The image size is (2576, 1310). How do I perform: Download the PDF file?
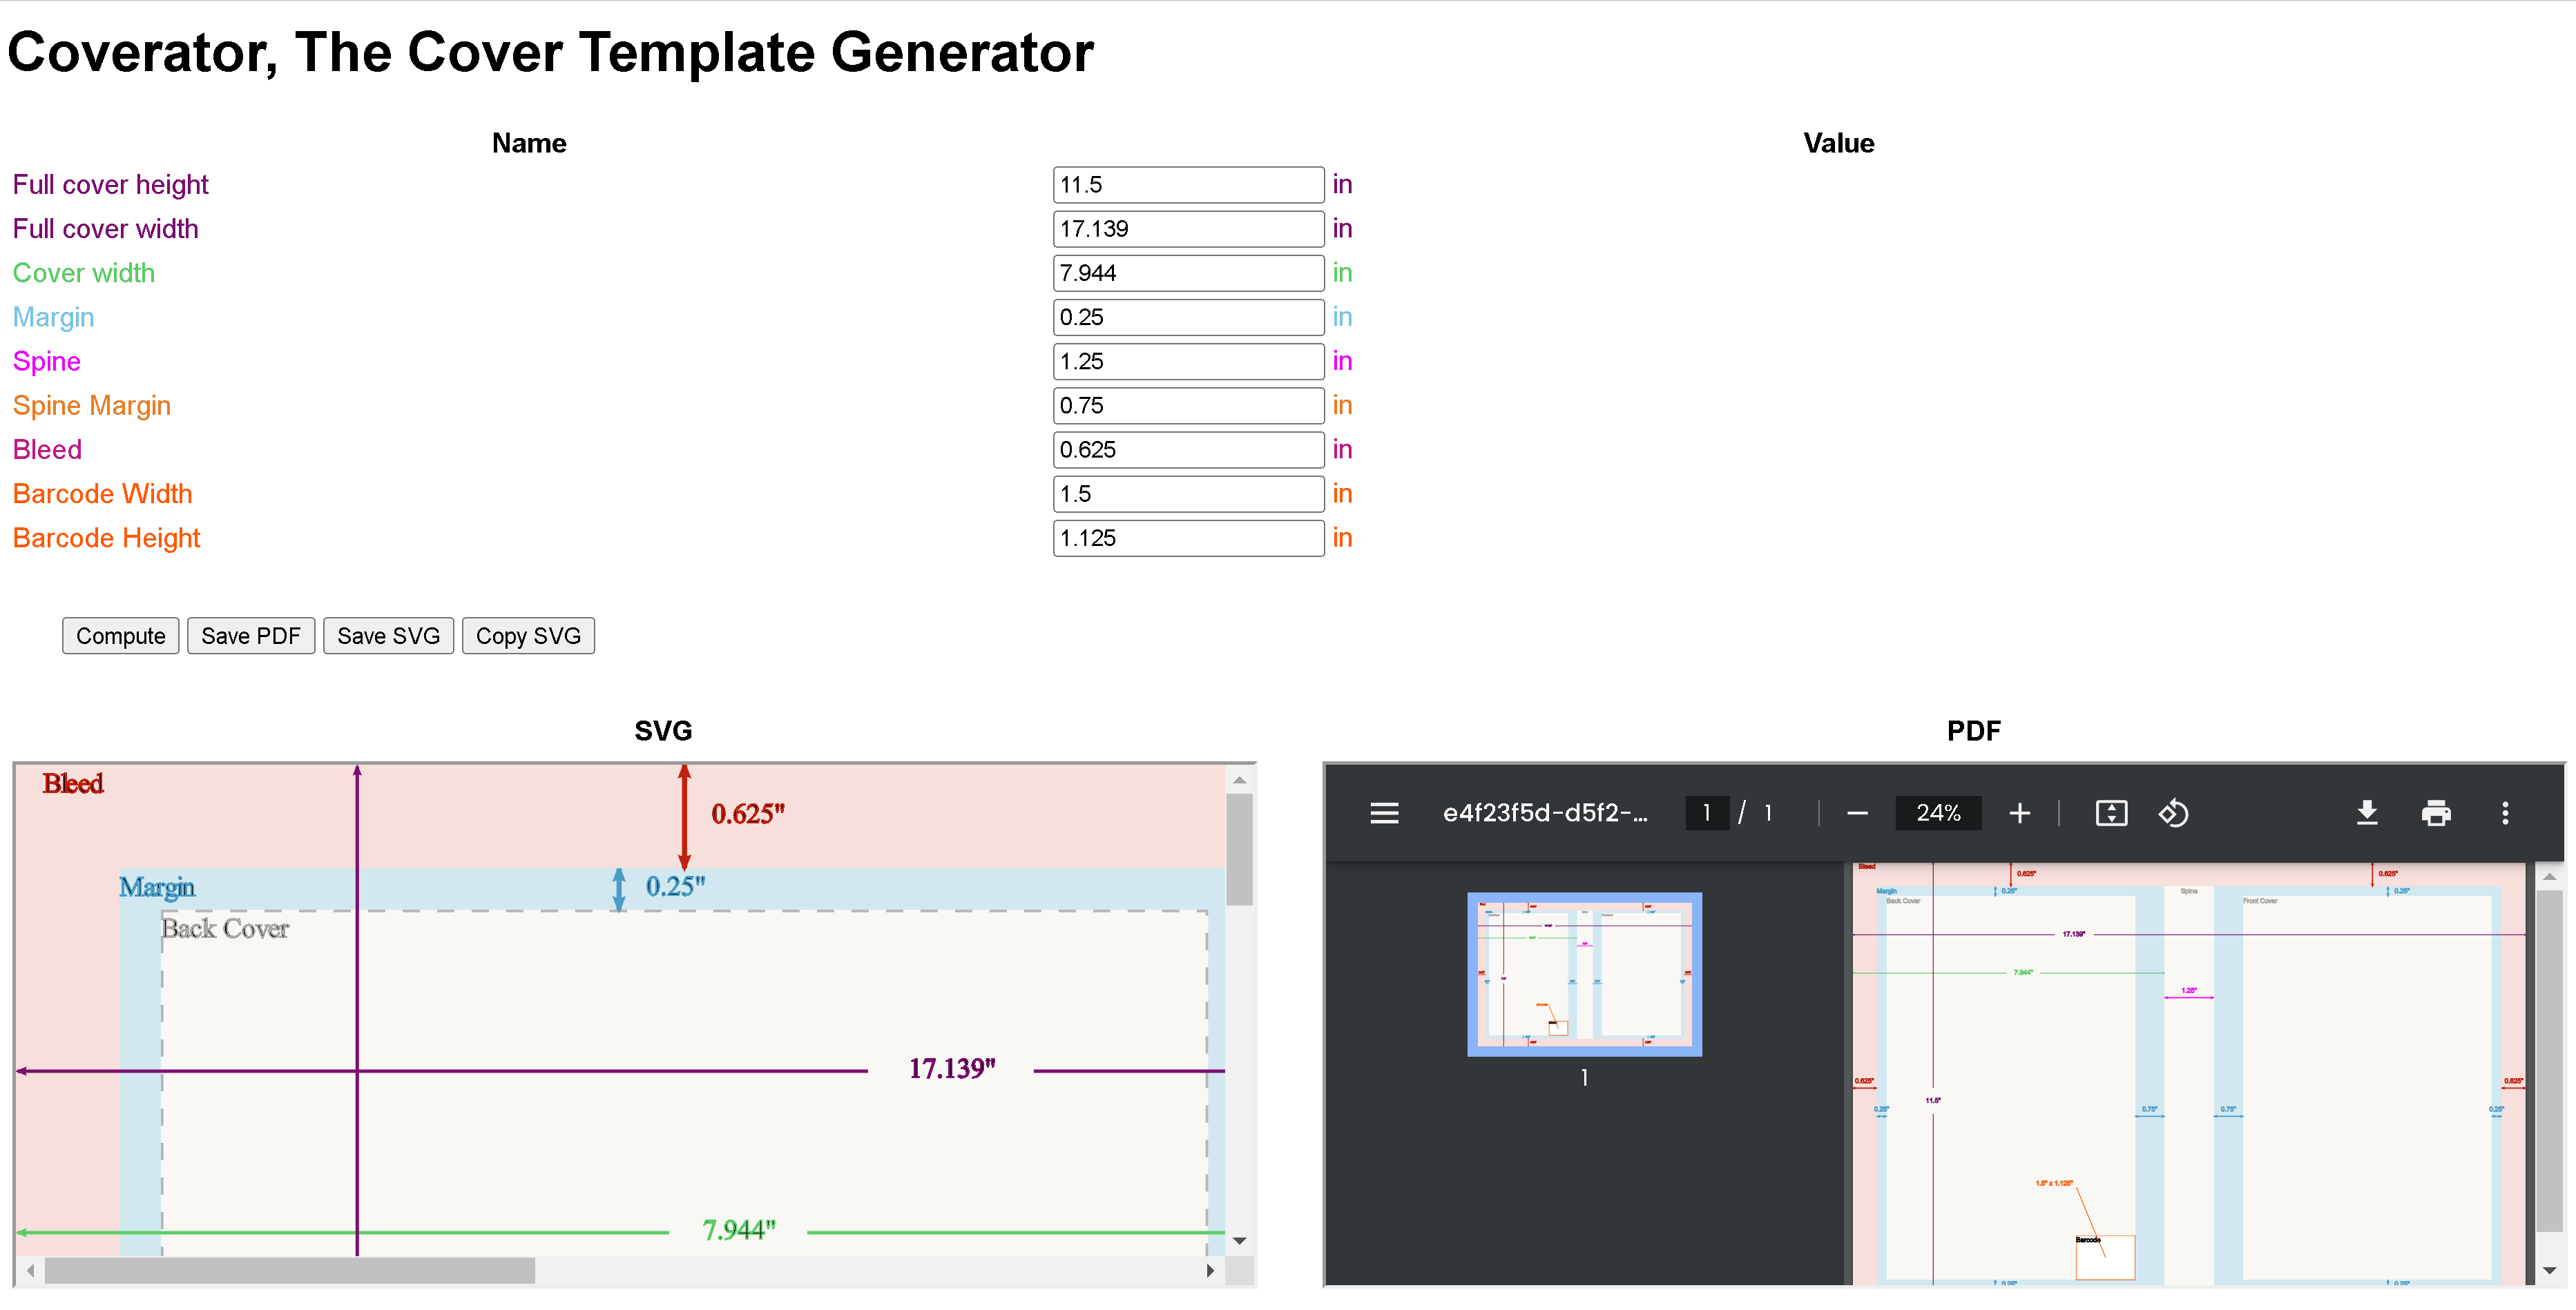(2366, 813)
